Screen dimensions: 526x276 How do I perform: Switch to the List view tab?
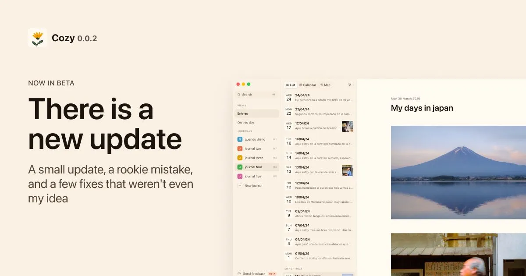(290, 85)
